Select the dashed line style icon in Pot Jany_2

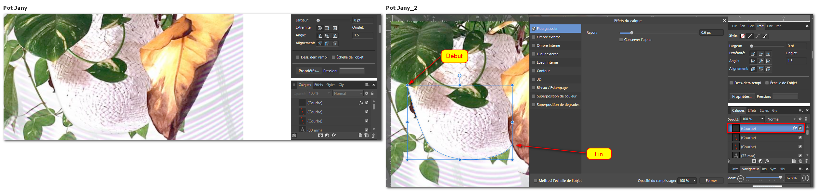click(758, 36)
